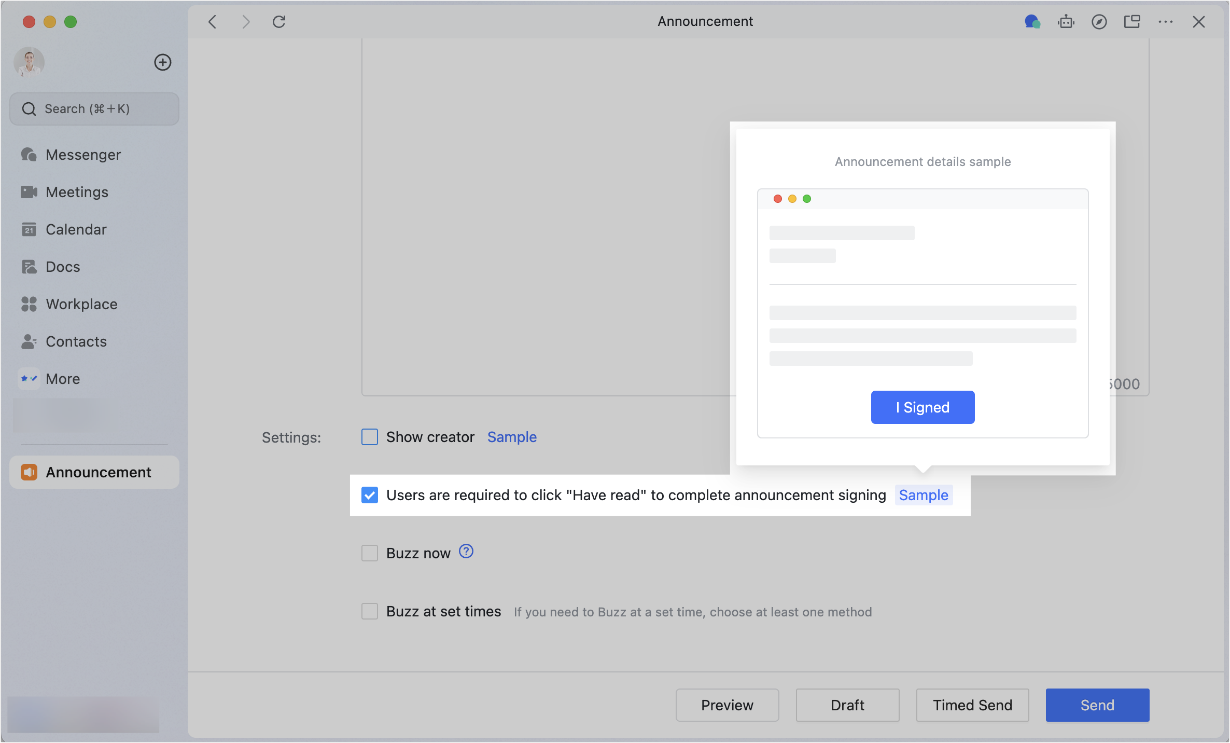Open the three-dot more options menu
This screenshot has height=743, width=1230.
[1166, 22]
